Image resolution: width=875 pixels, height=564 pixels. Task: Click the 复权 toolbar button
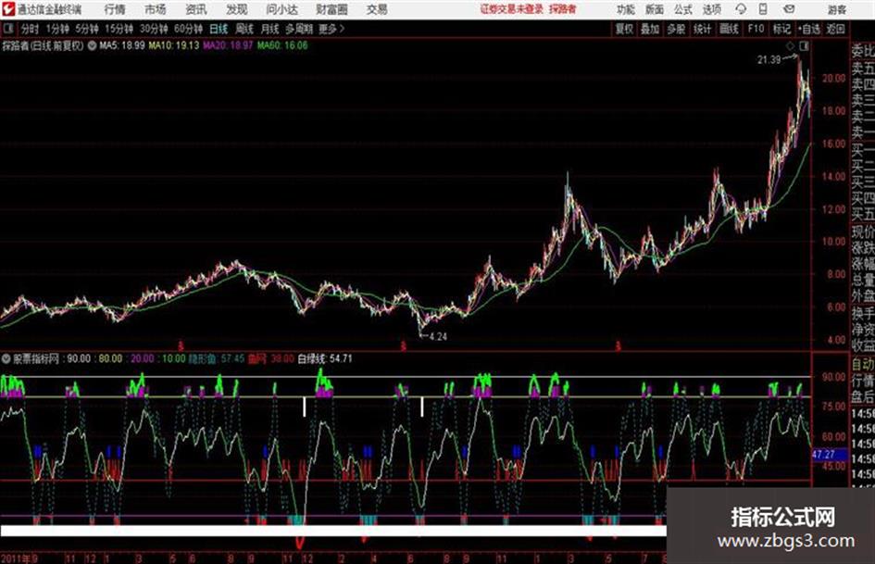tap(624, 29)
